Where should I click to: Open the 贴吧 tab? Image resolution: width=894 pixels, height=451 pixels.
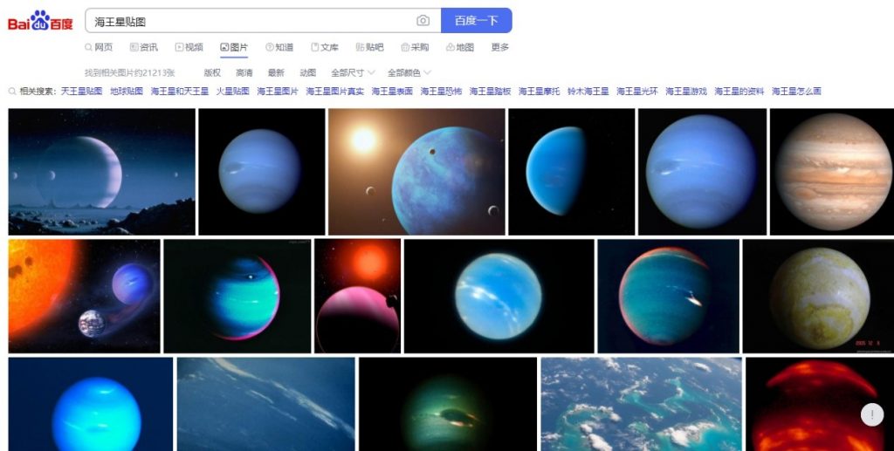(x=369, y=47)
